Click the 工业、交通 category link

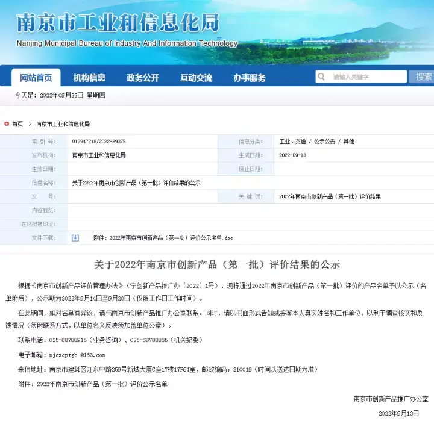pyautogui.click(x=292, y=142)
